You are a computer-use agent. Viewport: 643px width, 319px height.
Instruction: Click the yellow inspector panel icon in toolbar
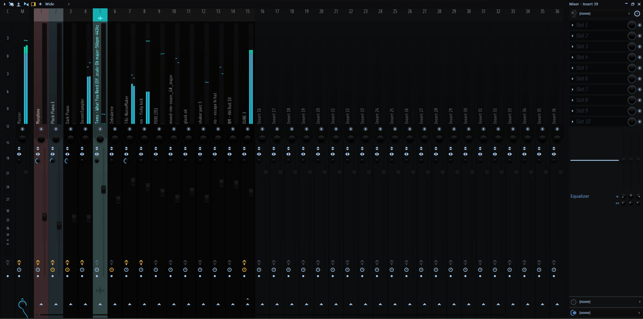33,4
